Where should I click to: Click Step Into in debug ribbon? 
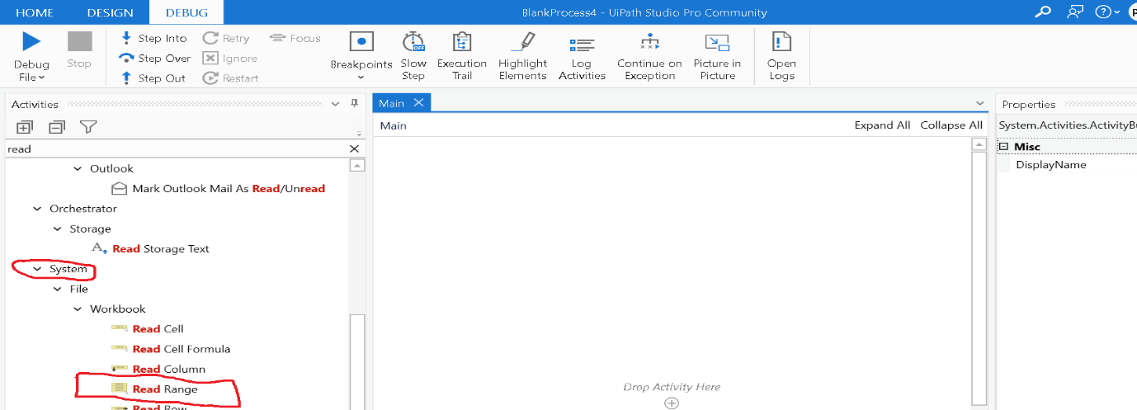(x=154, y=38)
